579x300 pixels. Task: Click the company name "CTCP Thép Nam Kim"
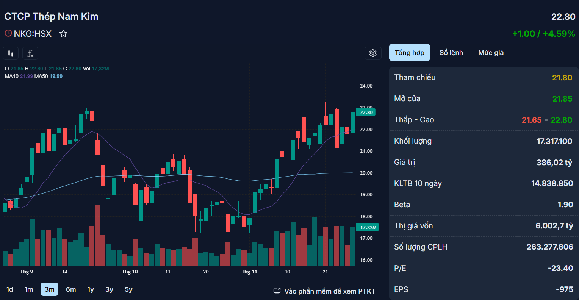pyautogui.click(x=52, y=16)
